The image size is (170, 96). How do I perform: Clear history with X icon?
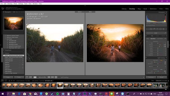pos(23,53)
